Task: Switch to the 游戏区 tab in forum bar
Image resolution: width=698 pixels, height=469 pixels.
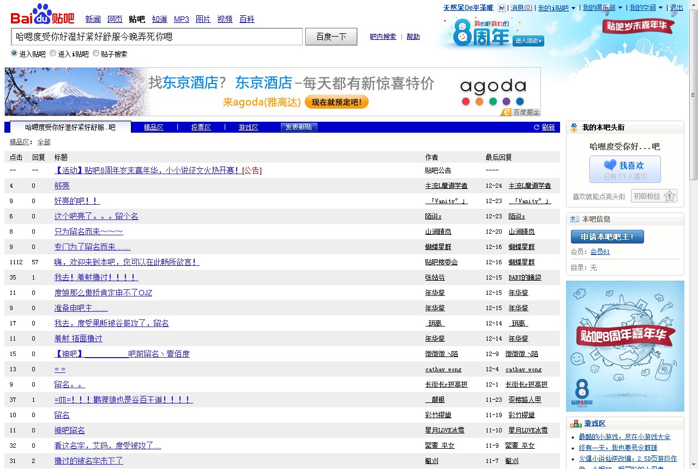Action: point(248,127)
